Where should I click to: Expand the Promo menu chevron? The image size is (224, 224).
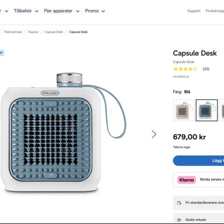tap(103, 11)
